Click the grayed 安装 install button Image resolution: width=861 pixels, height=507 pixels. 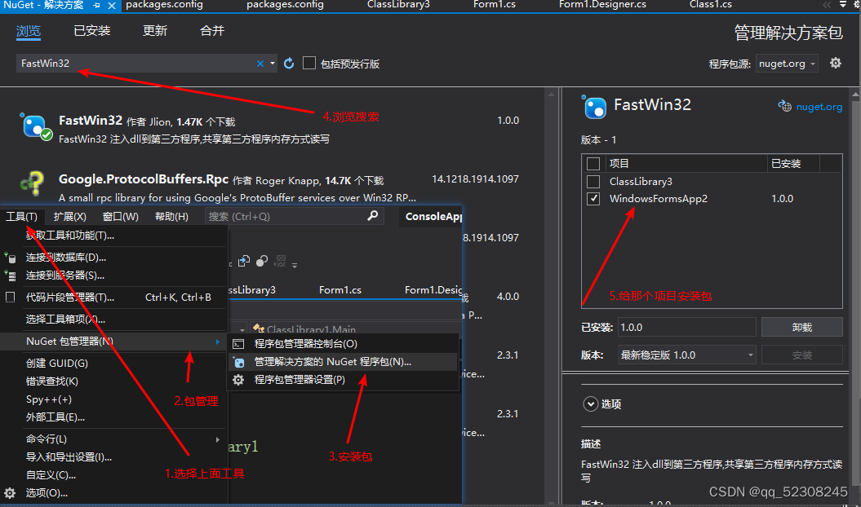pyautogui.click(x=801, y=355)
